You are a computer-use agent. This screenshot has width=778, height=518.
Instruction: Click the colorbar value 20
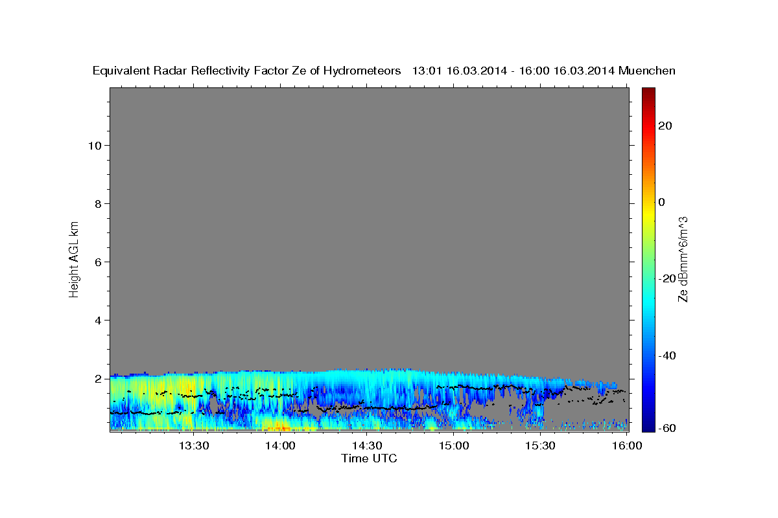[665, 126]
